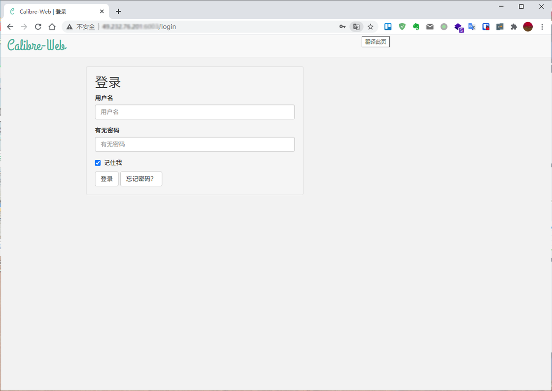Open the Google Translate extension
552x391 pixels.
pos(472,27)
